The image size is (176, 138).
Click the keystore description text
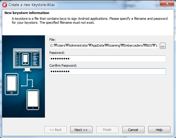pos(90,21)
